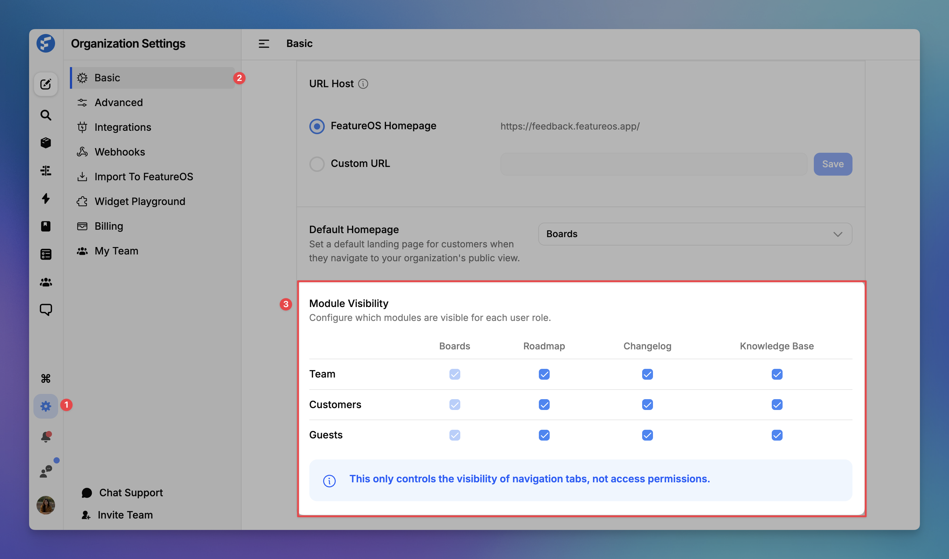Viewport: 949px width, 559px height.
Task: Open the people group icon in rail
Action: click(x=45, y=282)
